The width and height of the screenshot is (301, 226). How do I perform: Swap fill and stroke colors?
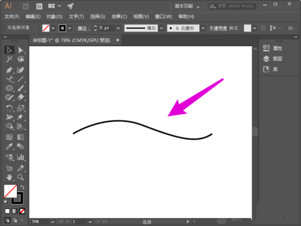click(x=22, y=187)
